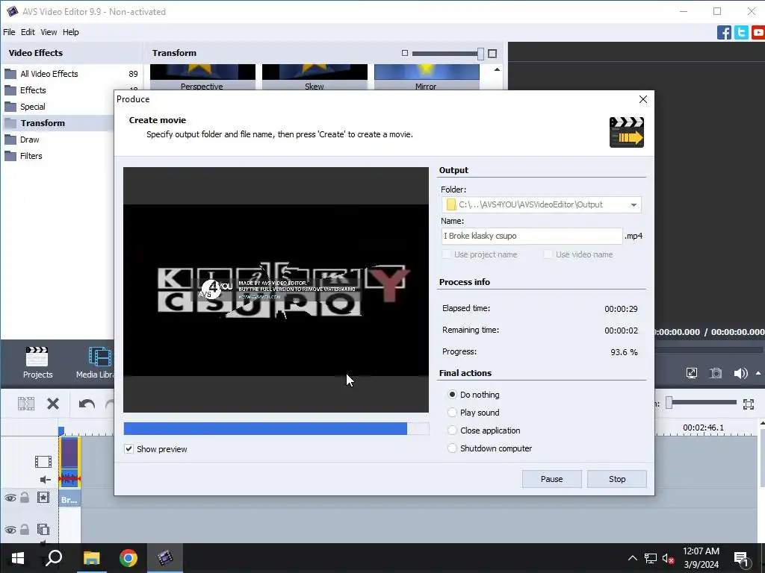Click the zoom-to-fit timeline icon
Screen dimensions: 765x573
[749, 404]
